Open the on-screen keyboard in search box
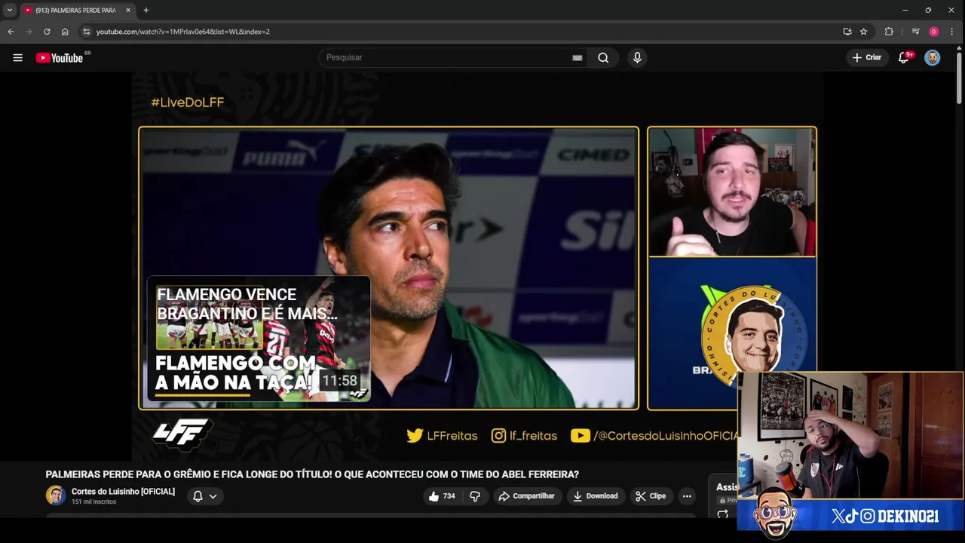The image size is (965, 543). point(577,57)
